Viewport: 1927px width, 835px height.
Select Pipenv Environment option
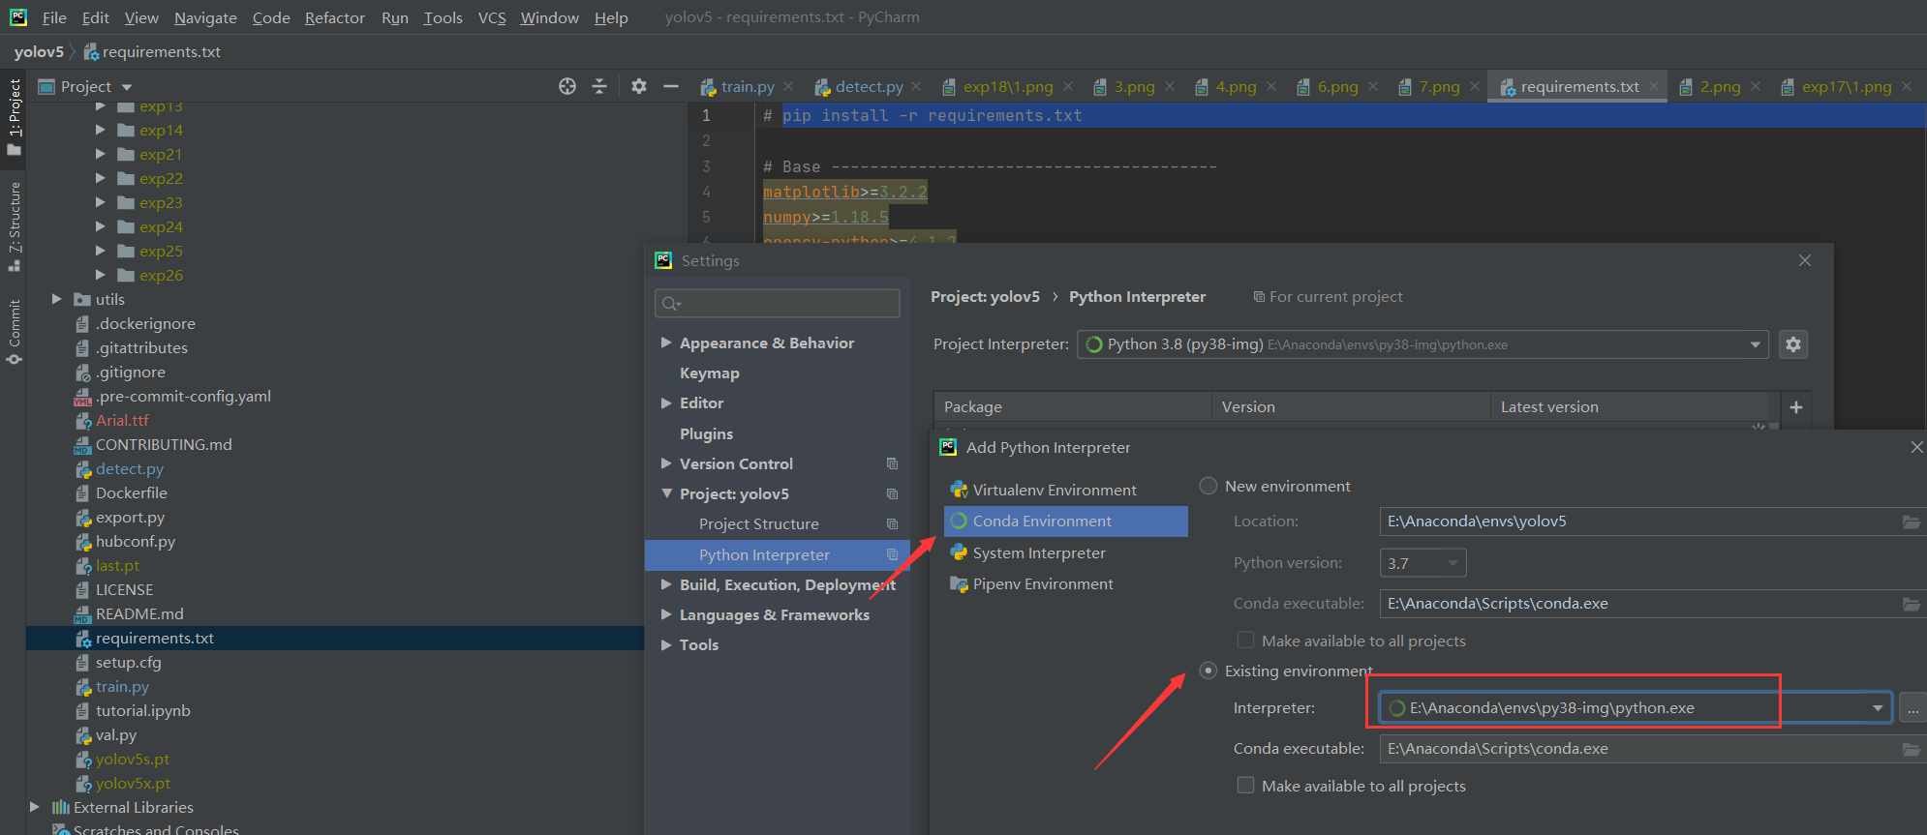(1043, 584)
